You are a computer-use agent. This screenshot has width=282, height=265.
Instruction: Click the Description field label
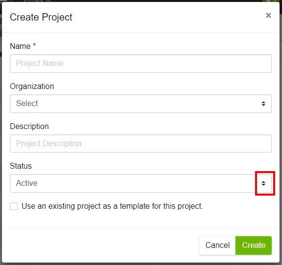click(29, 127)
